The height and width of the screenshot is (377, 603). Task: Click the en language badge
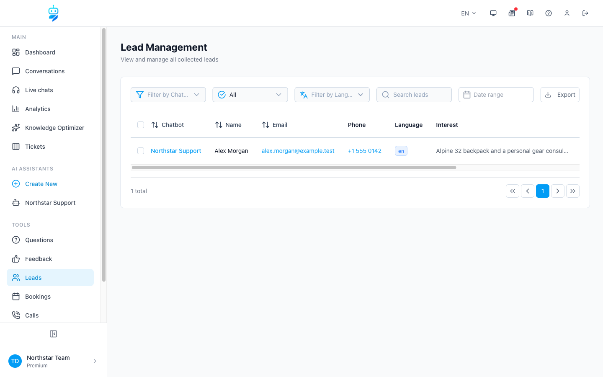coord(401,151)
